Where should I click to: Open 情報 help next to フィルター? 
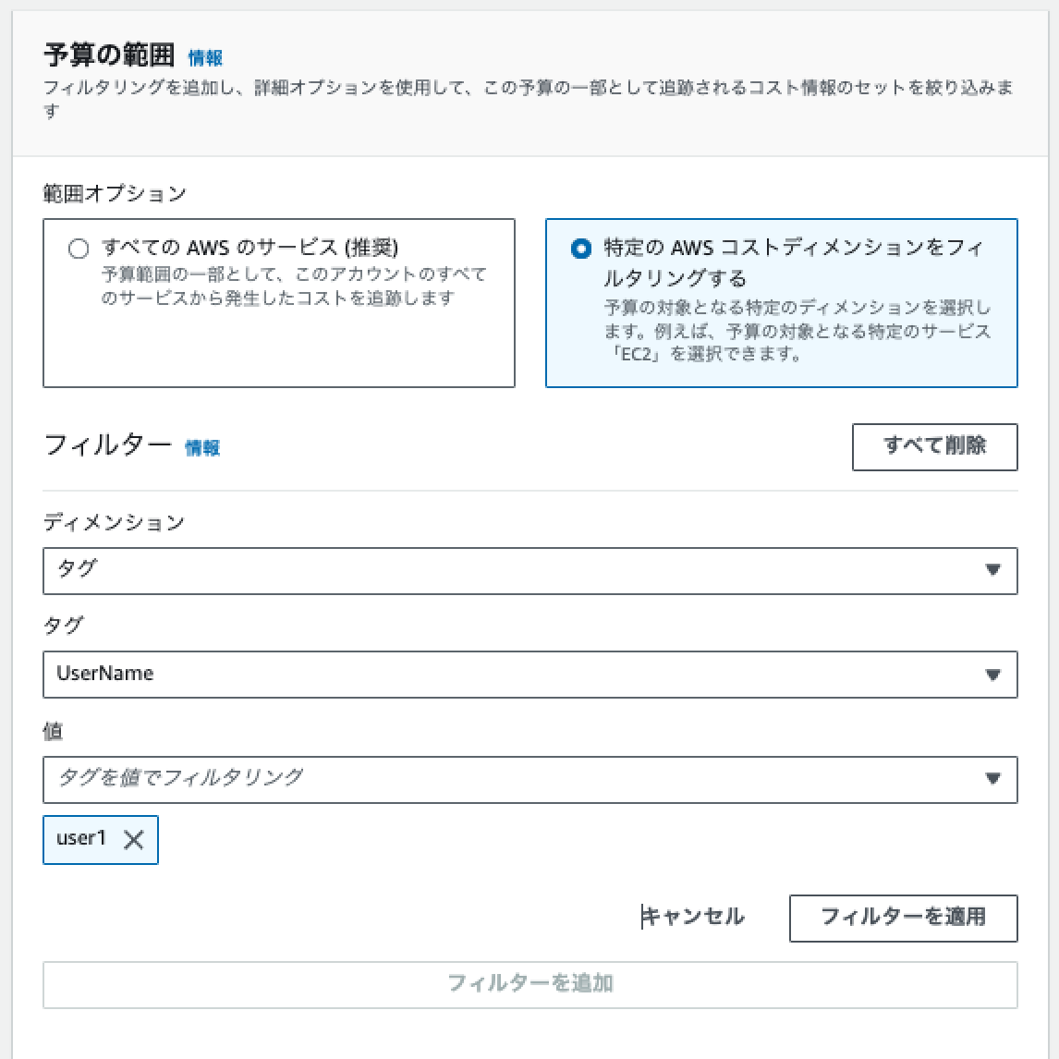202,447
